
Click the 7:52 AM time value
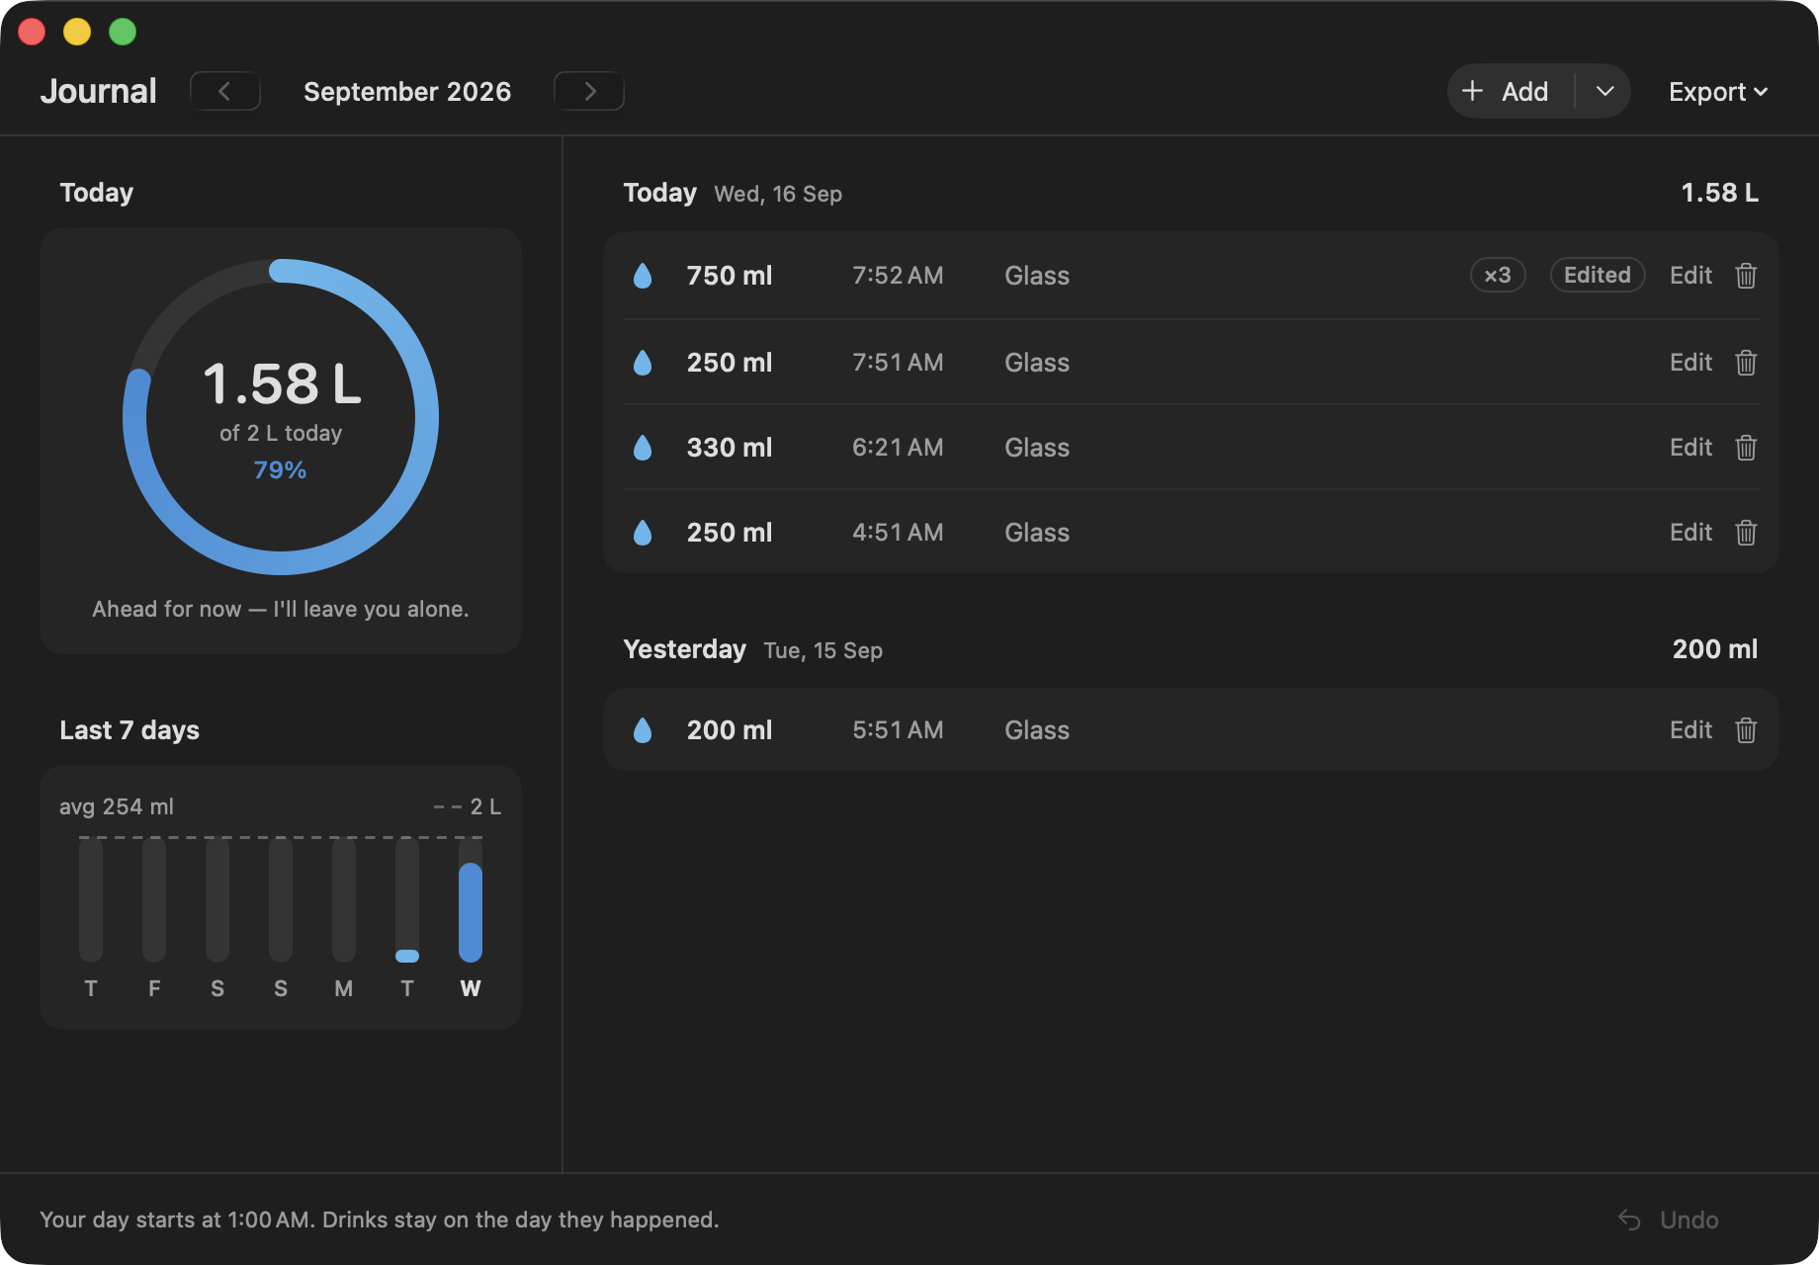898,276
